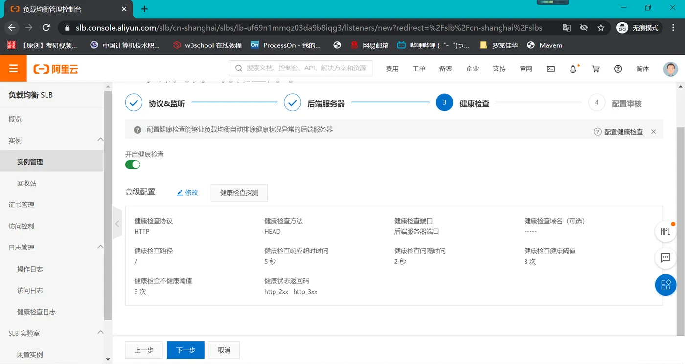Click 下一步 next step button
Screen dimensions: 685x364
click(185, 350)
